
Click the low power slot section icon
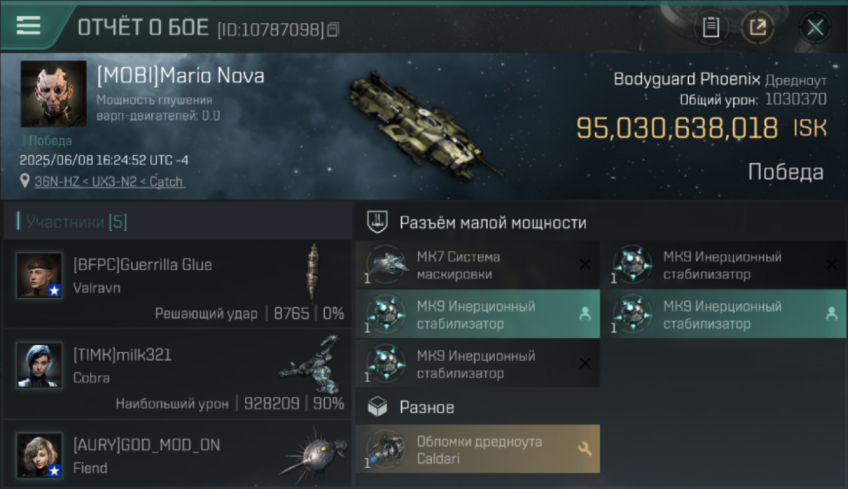pyautogui.click(x=378, y=222)
